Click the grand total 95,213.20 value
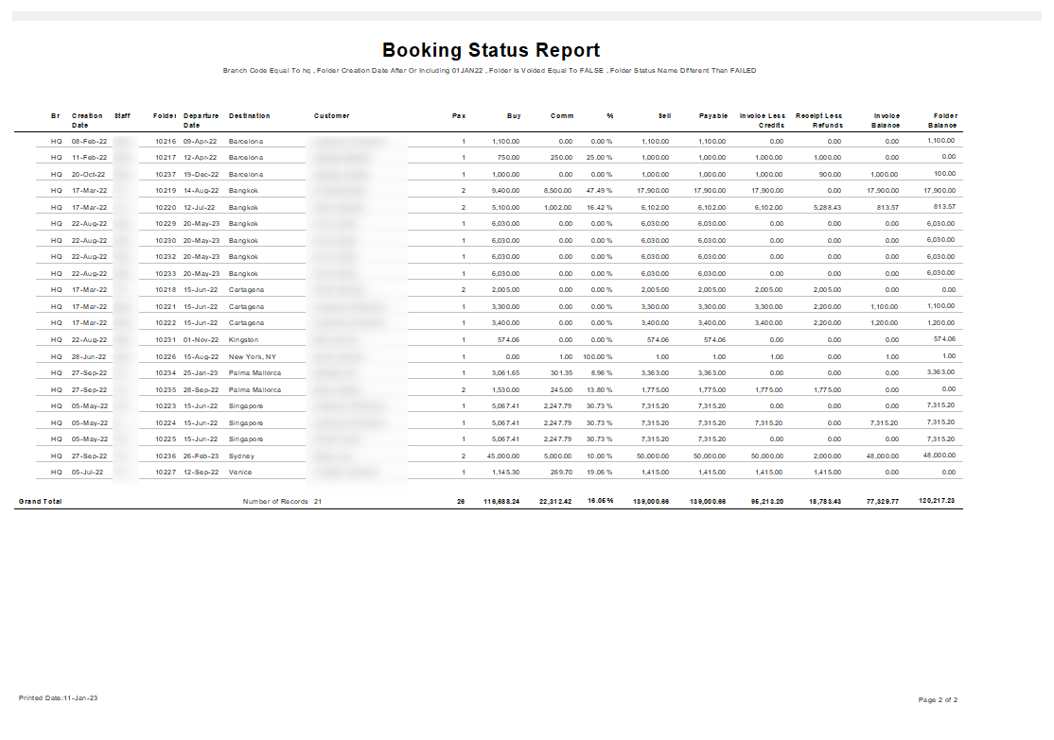This screenshot has width=1054, height=740. click(x=767, y=502)
